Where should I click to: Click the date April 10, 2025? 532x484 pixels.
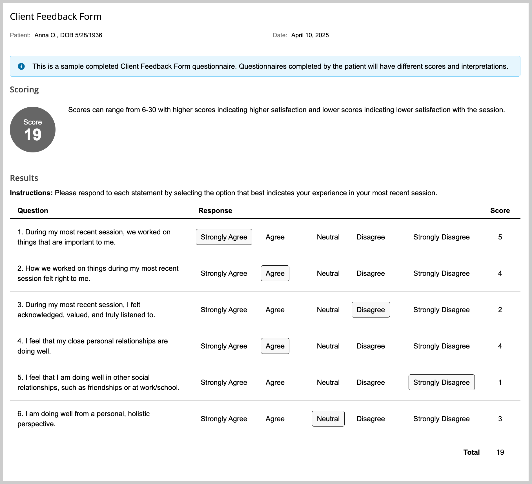pyautogui.click(x=310, y=35)
